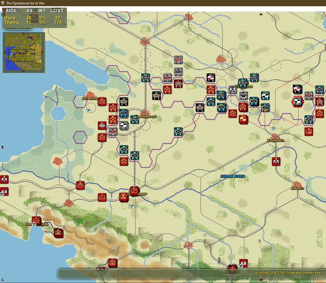Click the minimap overview thumbnail
This screenshot has width=326, height=283.
(23, 52)
